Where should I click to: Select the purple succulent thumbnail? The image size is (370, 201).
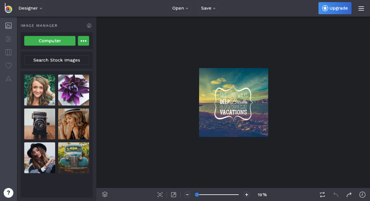coord(74,90)
